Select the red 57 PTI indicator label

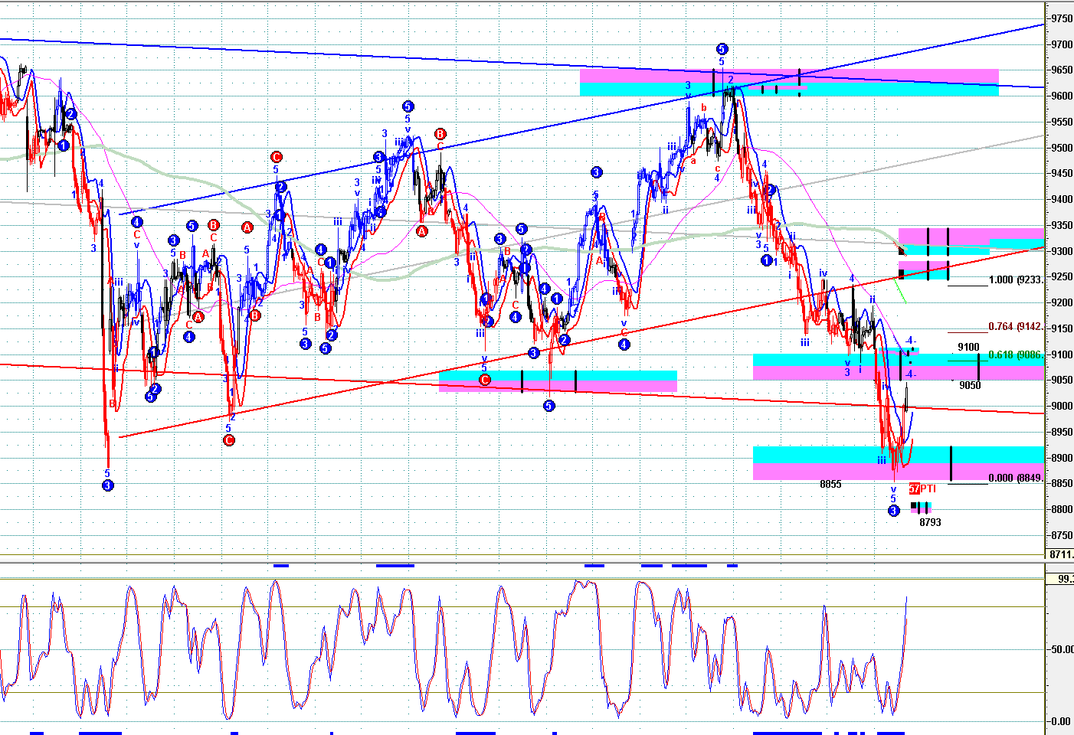(x=922, y=488)
